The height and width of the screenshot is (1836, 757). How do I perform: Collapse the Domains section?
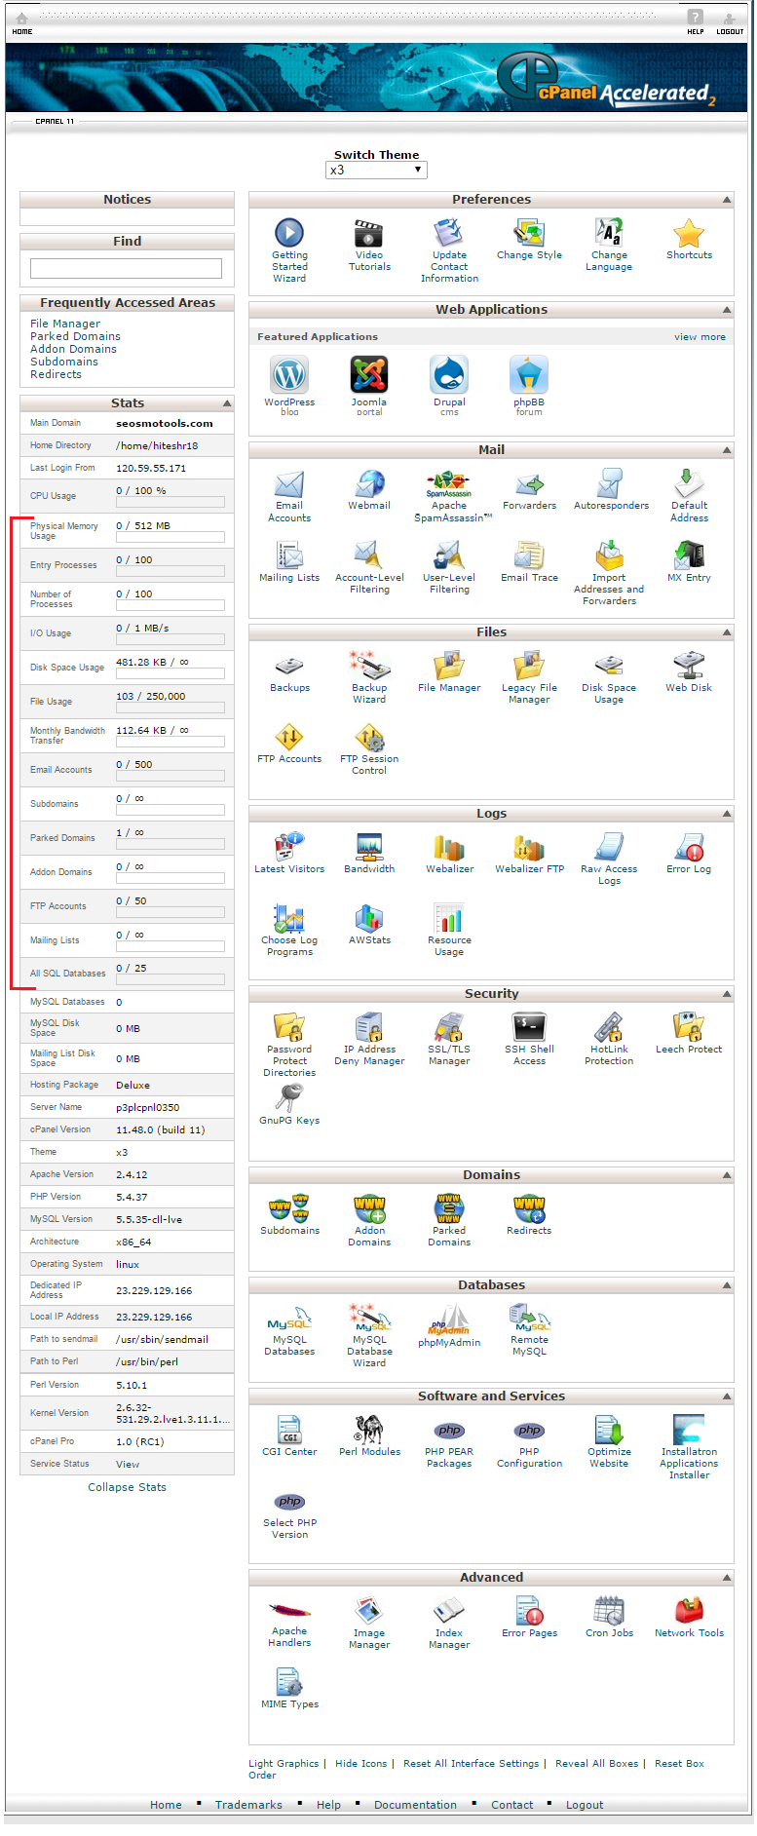click(727, 1175)
